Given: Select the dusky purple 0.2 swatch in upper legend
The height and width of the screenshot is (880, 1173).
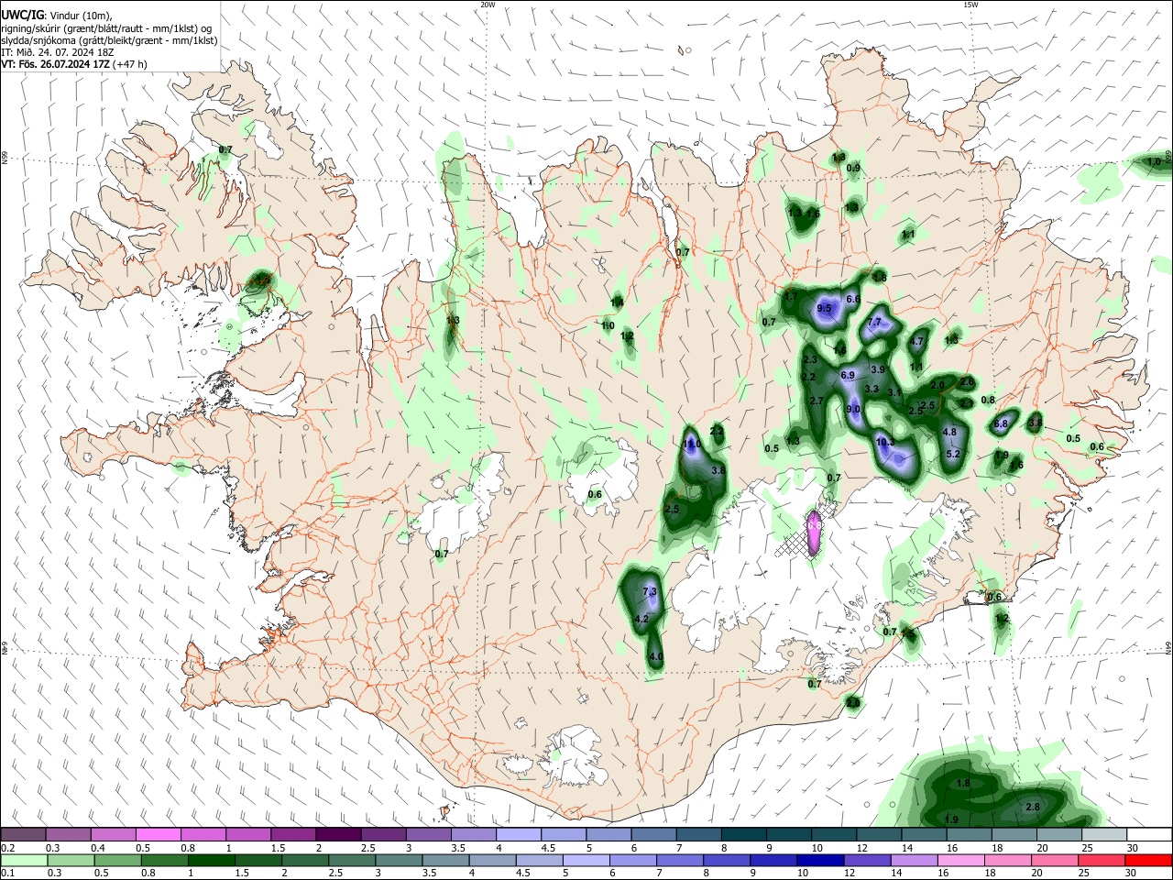Looking at the screenshot, I should coord(23,835).
